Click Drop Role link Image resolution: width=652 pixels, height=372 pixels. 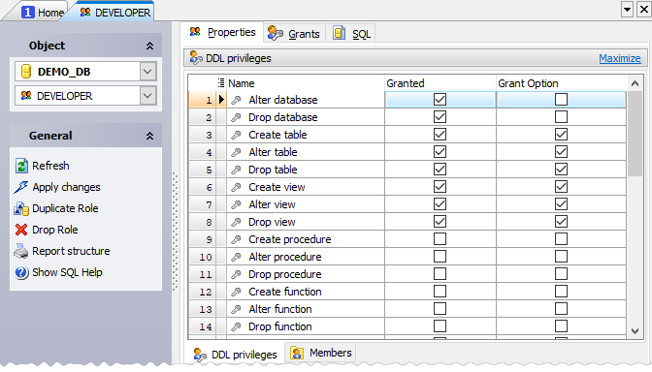[x=55, y=230]
